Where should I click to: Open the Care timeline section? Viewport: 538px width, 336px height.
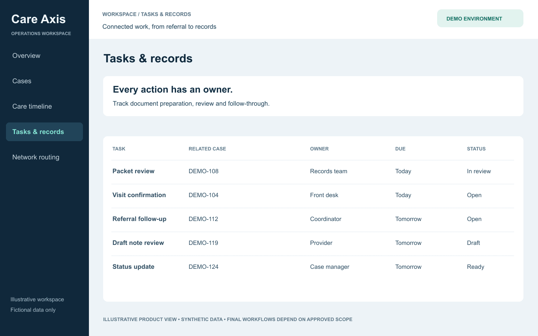click(44, 106)
